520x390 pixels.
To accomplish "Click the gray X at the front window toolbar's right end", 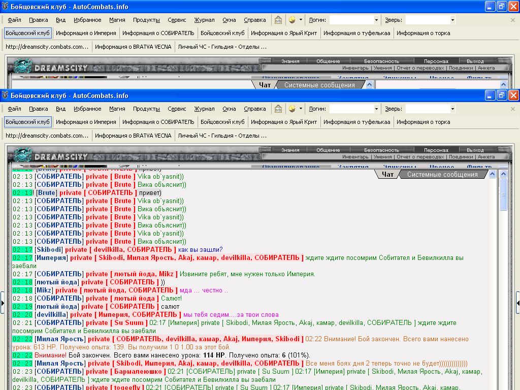I will tap(513, 109).
